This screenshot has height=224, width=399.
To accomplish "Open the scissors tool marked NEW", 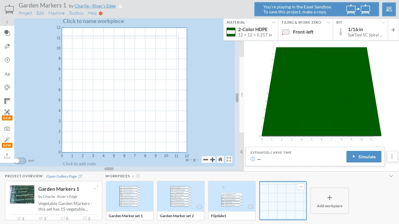I will (7, 112).
